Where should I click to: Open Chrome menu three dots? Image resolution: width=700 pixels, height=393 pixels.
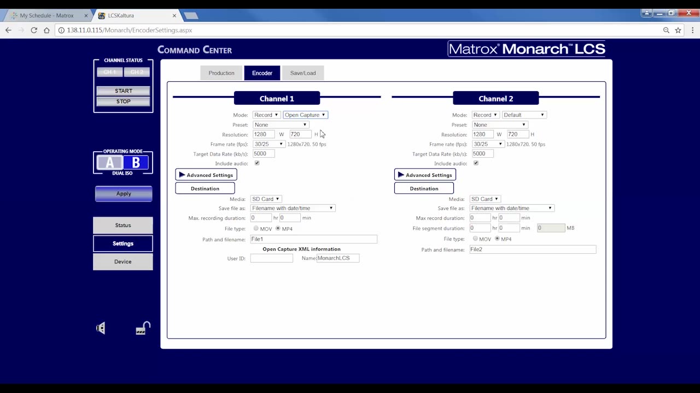(x=691, y=30)
